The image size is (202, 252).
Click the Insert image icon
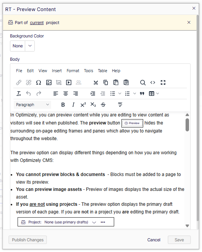(x=49, y=82)
